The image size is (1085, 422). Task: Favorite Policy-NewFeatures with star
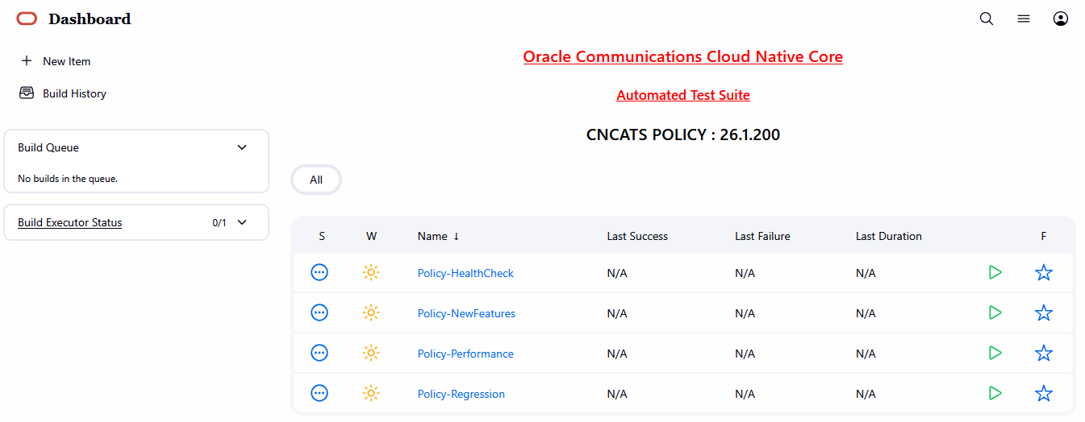click(1044, 312)
